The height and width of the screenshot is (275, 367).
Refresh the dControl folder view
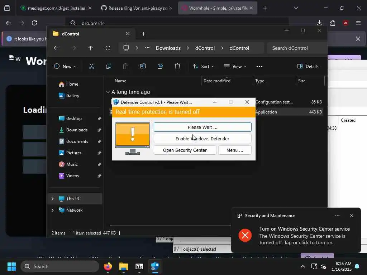(x=108, y=48)
